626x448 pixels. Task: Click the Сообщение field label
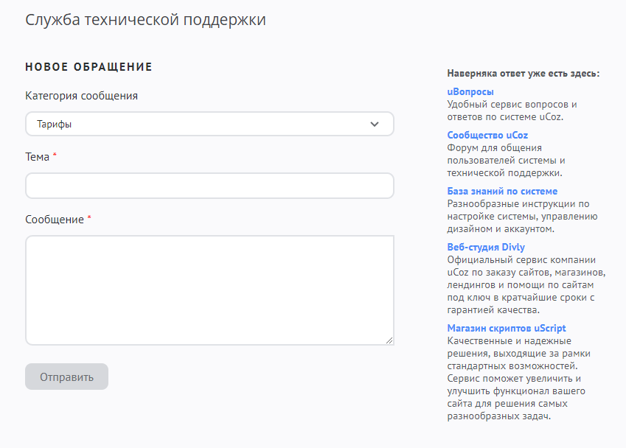point(55,220)
